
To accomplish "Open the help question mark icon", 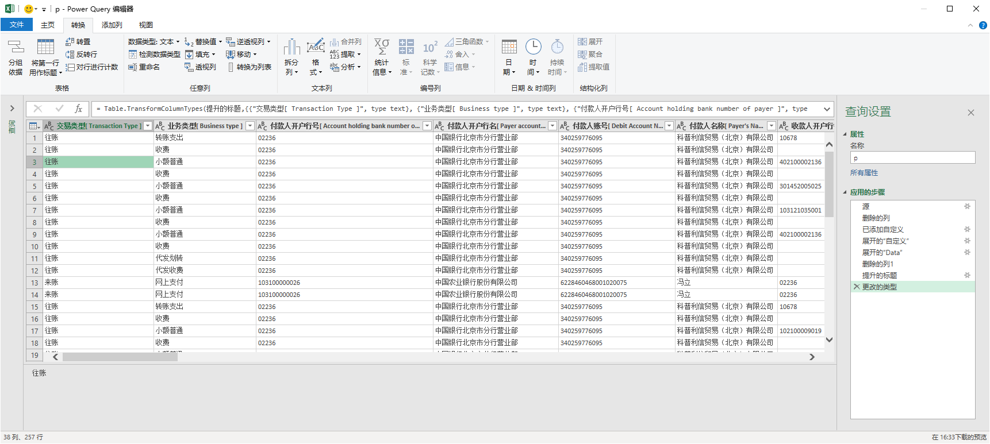I will pyautogui.click(x=983, y=25).
